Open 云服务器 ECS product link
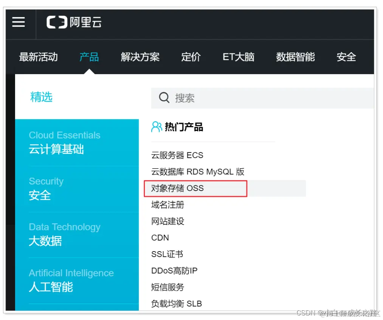Image resolution: width=383 pixels, height=320 pixels. (x=177, y=155)
